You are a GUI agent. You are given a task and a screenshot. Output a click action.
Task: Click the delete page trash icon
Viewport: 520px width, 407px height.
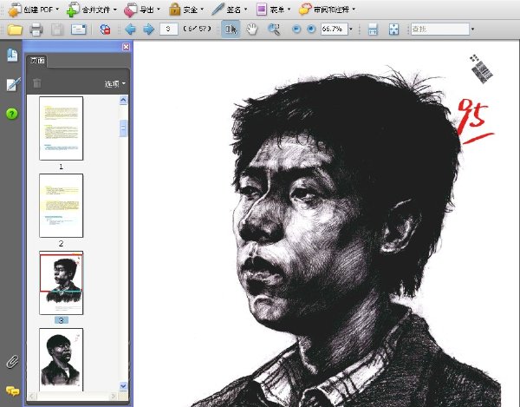36,83
